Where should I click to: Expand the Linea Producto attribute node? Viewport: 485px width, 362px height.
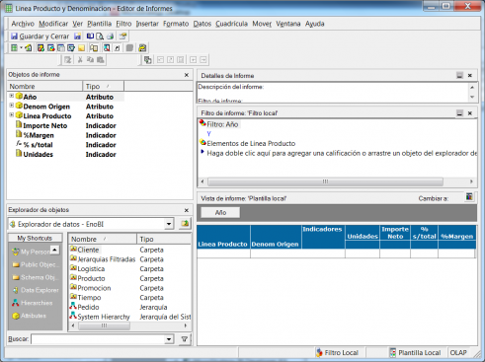[12, 114]
